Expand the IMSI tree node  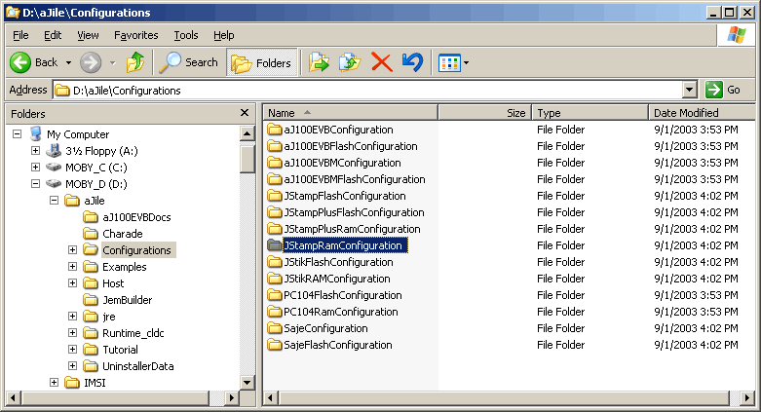coord(54,383)
